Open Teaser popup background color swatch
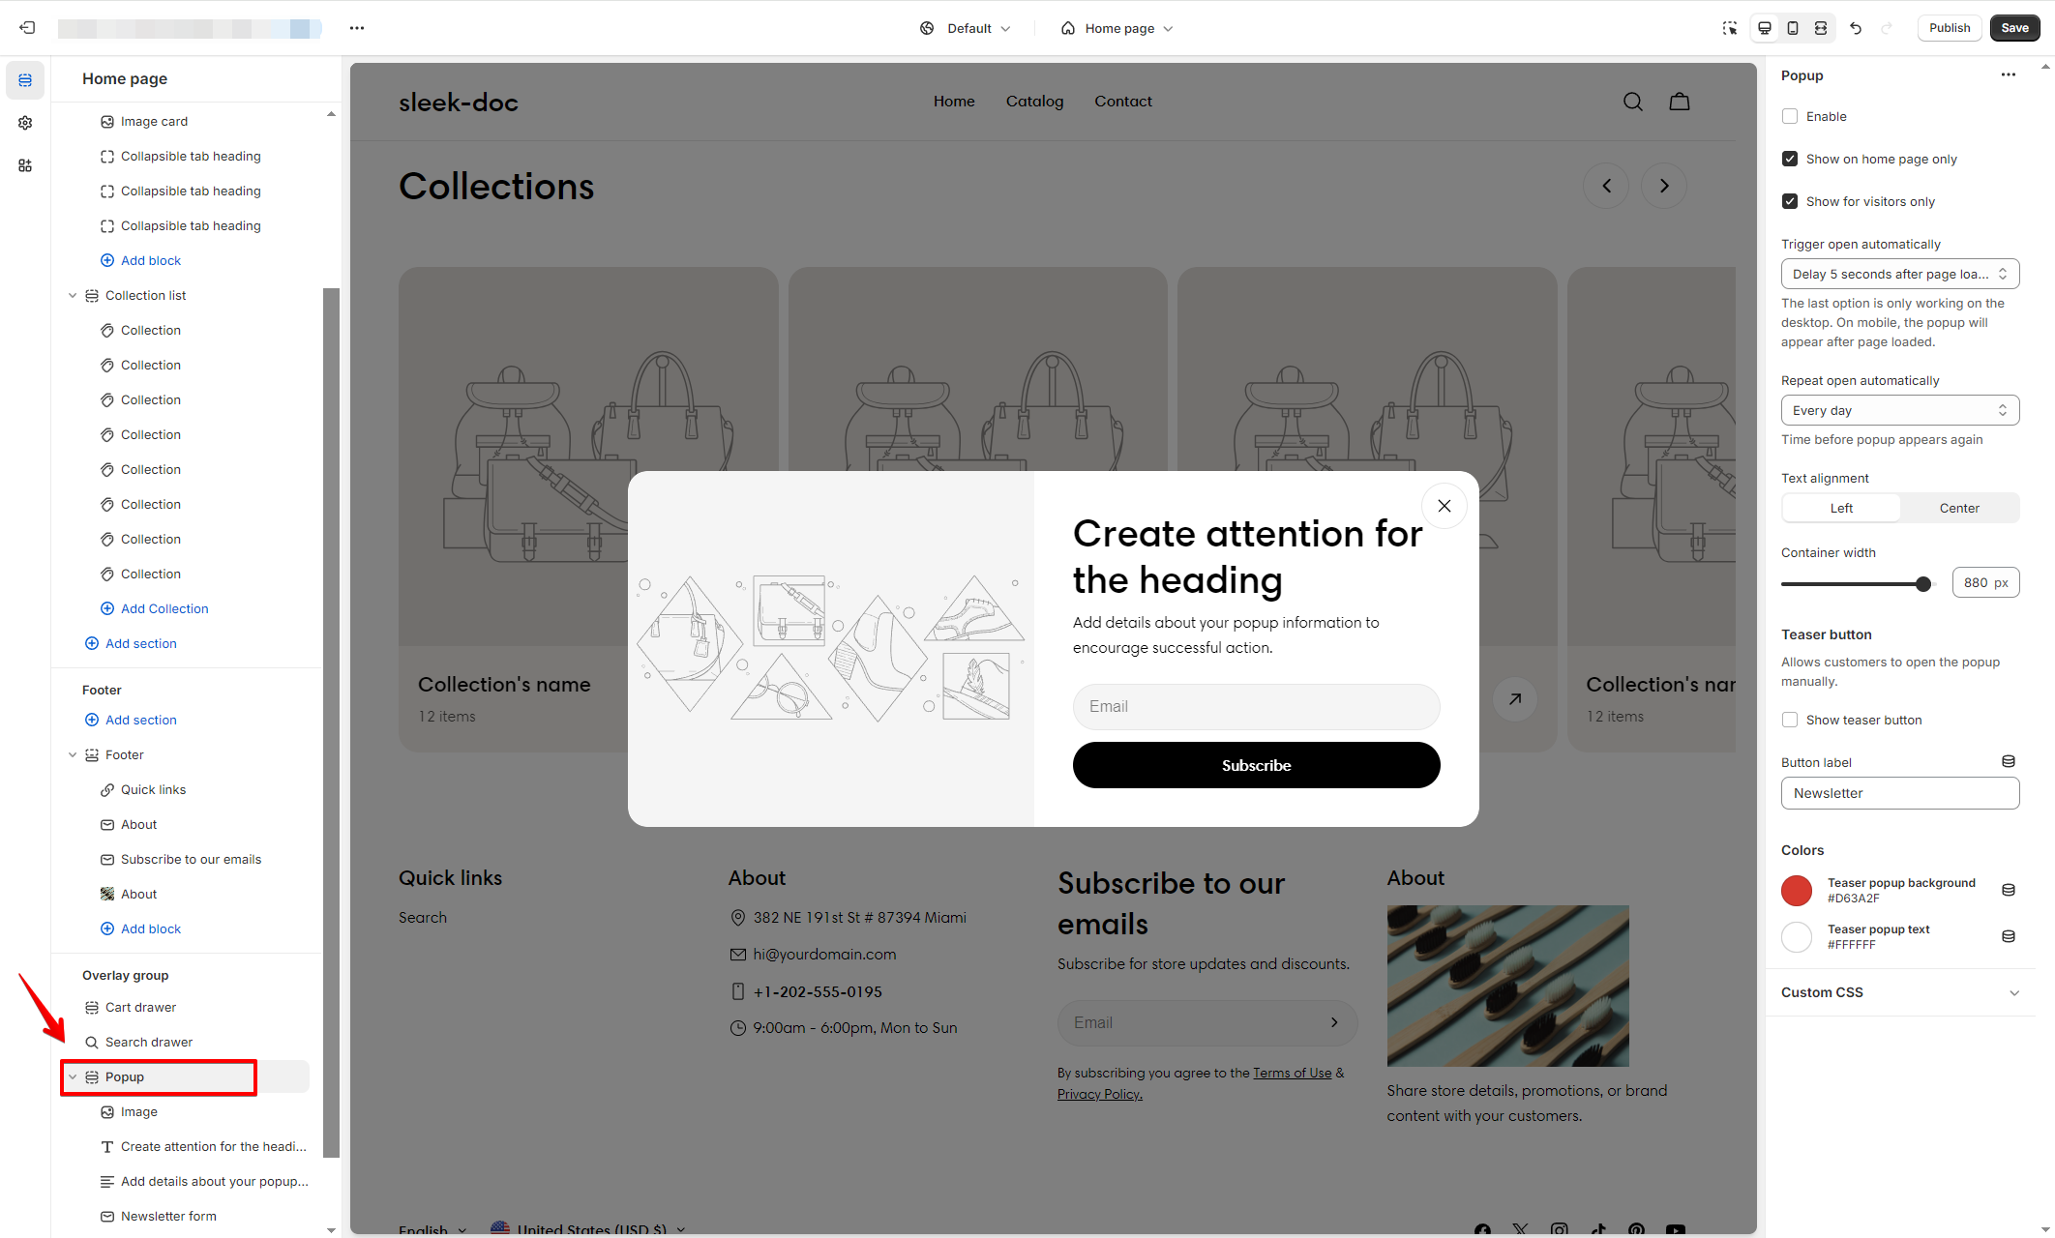Screen dimensions: 2055x1238 click(x=1797, y=890)
